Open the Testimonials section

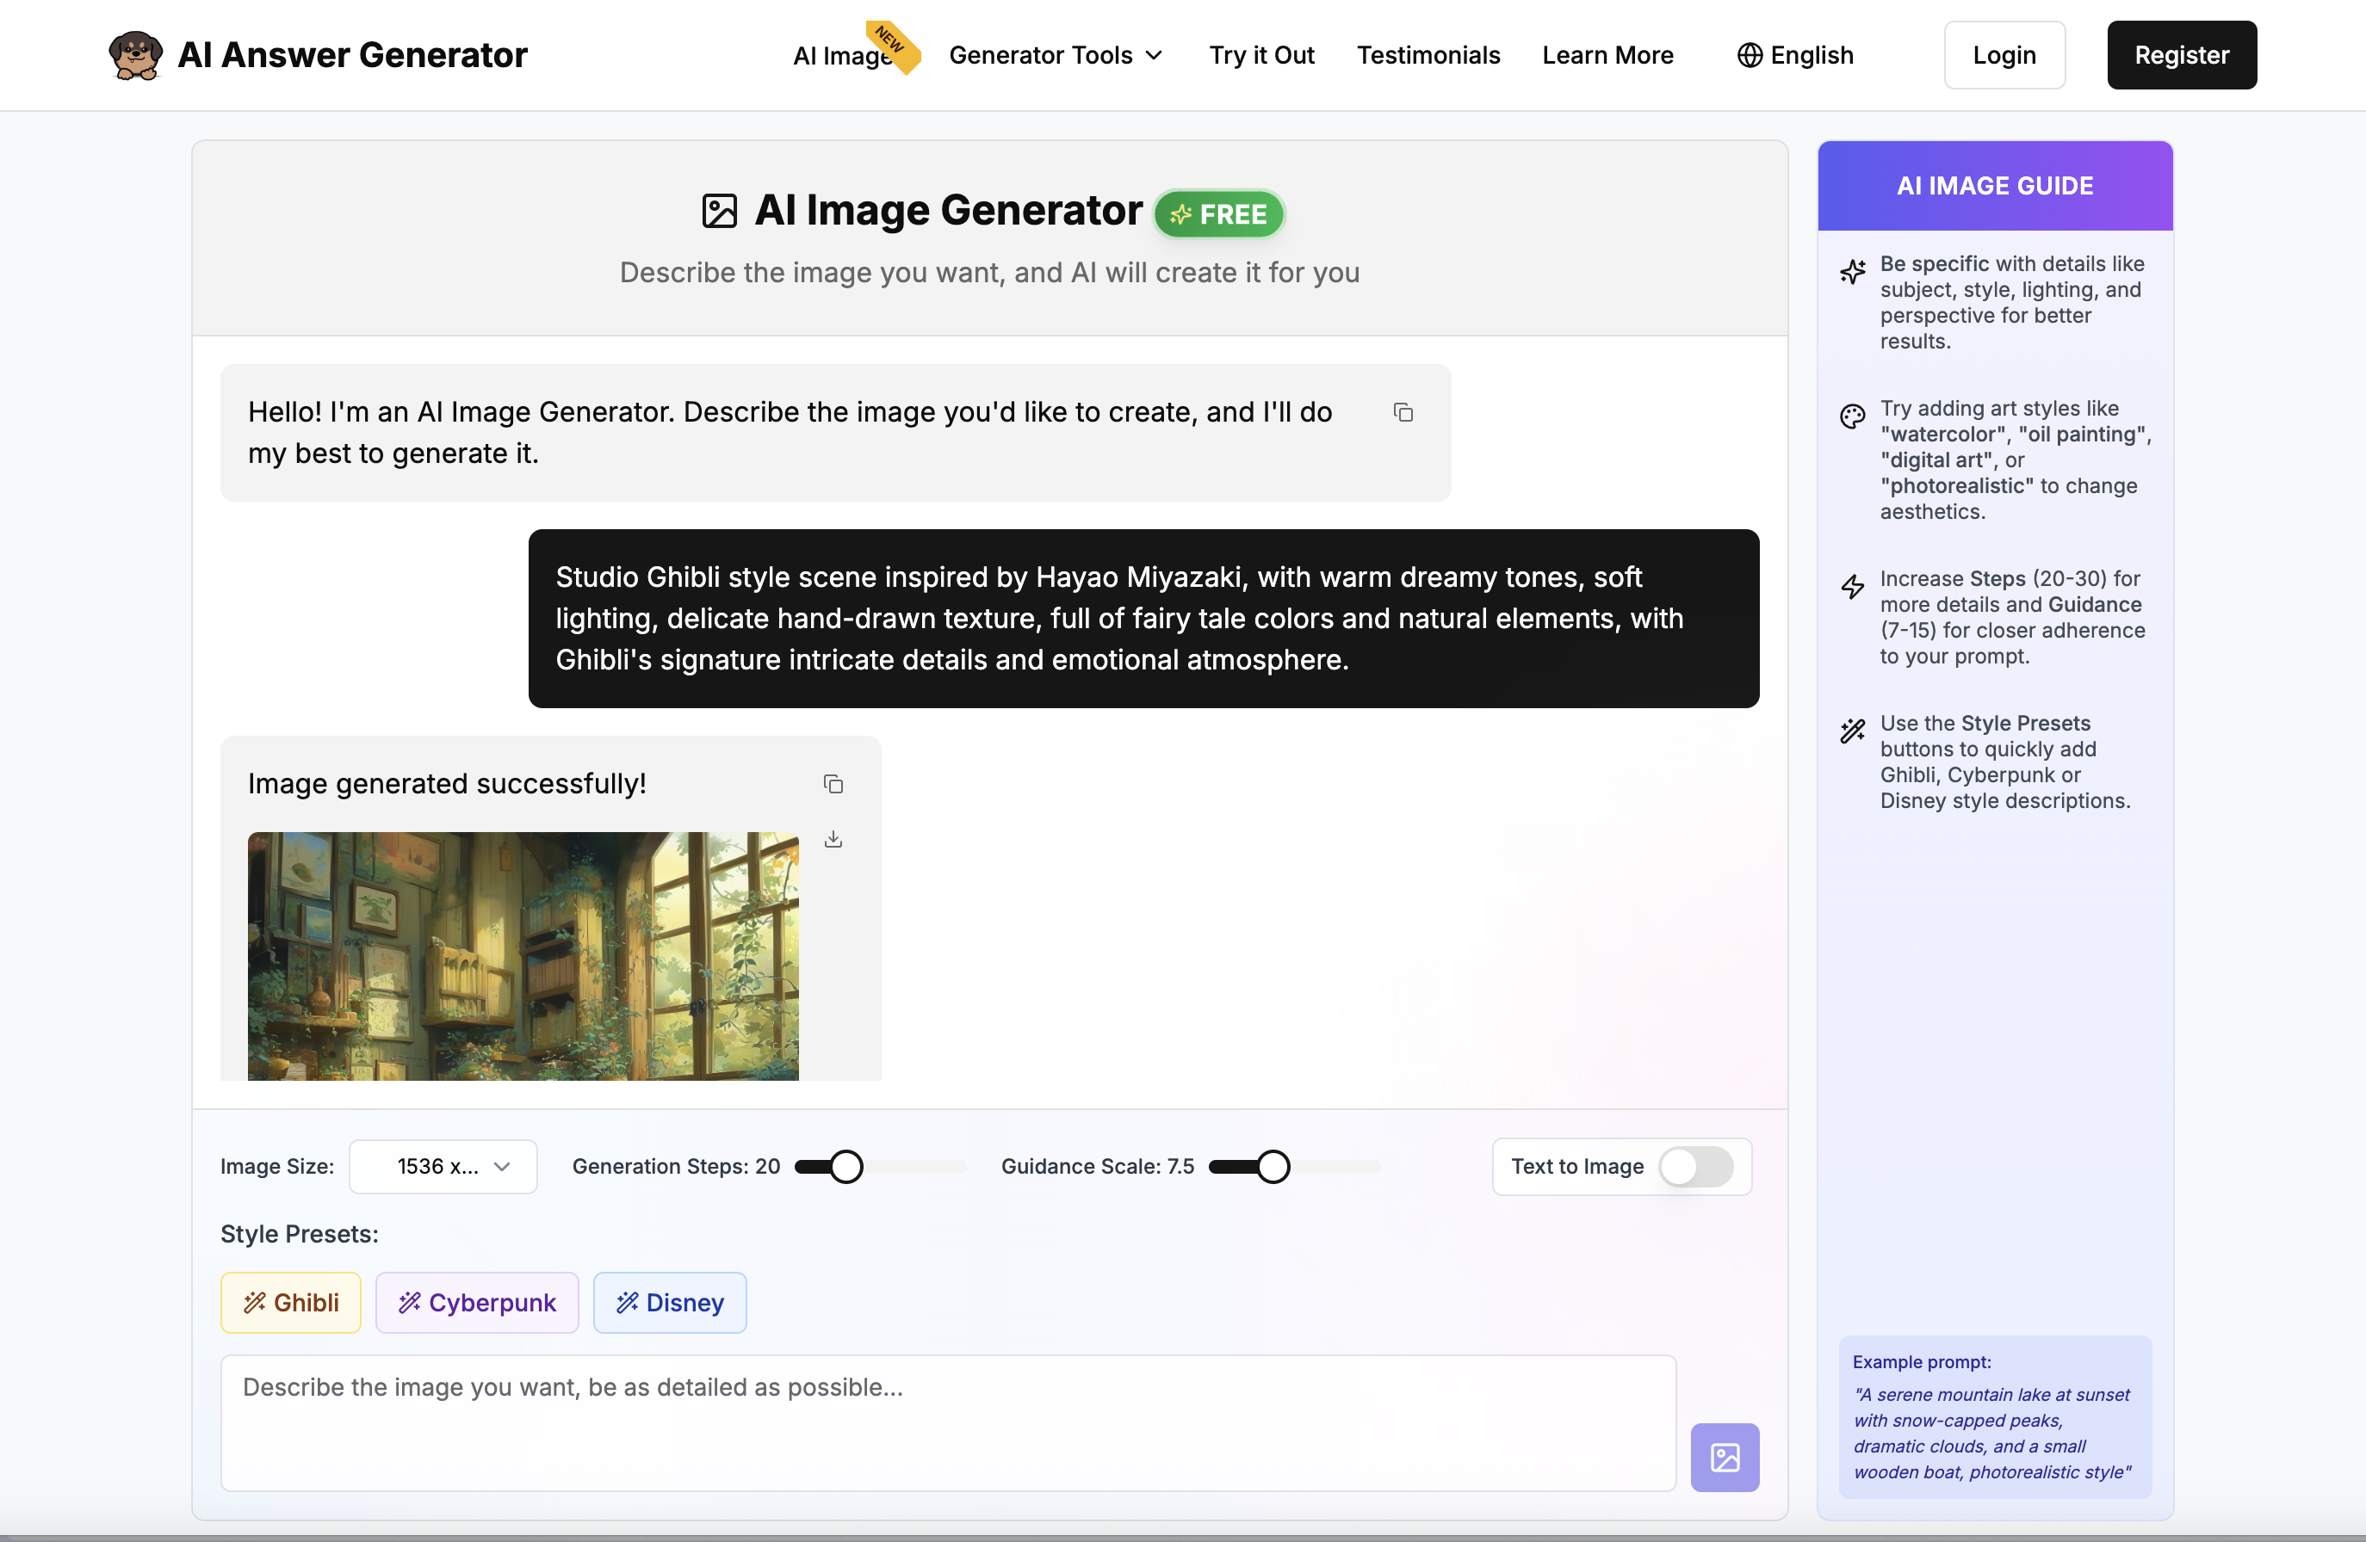pos(1428,56)
